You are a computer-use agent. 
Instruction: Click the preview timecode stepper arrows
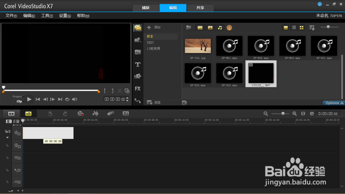[x=127, y=99]
